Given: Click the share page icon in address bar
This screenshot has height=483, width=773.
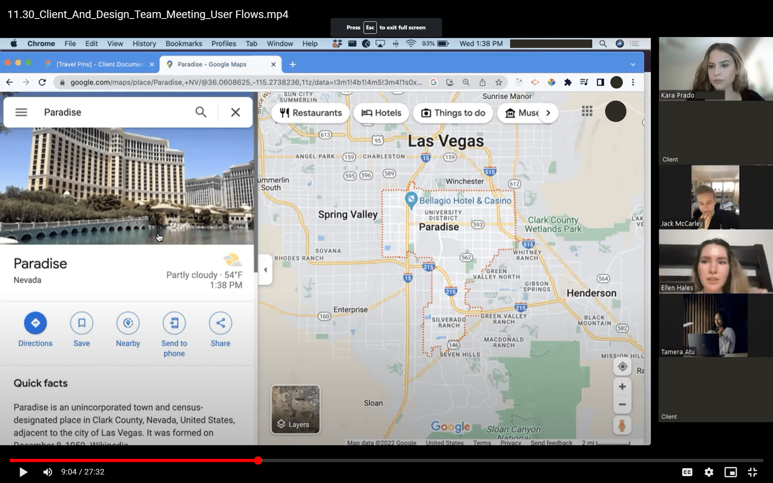Looking at the screenshot, I should [482, 83].
